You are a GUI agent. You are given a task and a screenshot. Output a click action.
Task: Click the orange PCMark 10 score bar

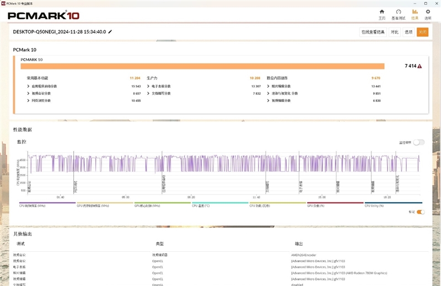210,66
